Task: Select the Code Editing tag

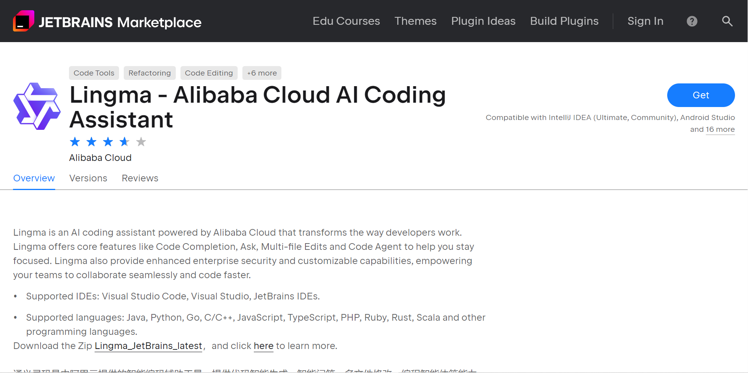Action: pyautogui.click(x=209, y=73)
